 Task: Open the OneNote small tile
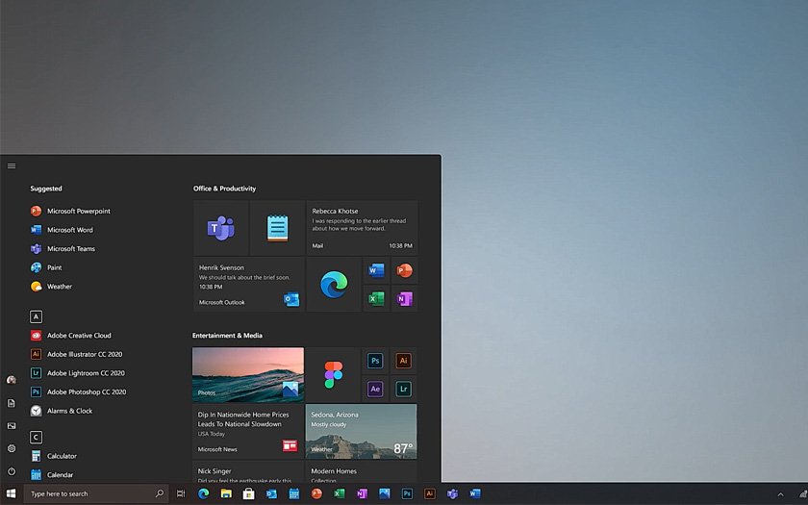404,298
